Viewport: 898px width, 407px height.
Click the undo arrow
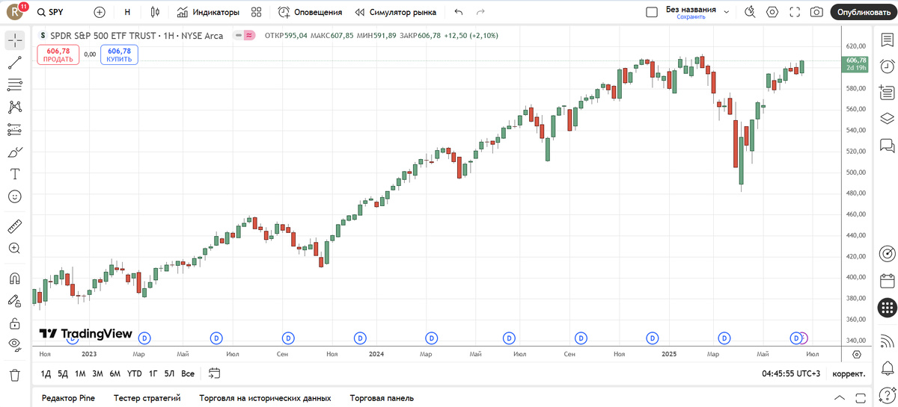pos(459,12)
